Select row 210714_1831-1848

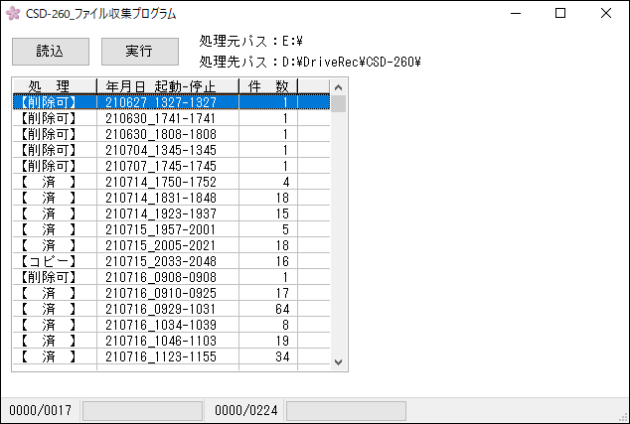click(x=172, y=198)
